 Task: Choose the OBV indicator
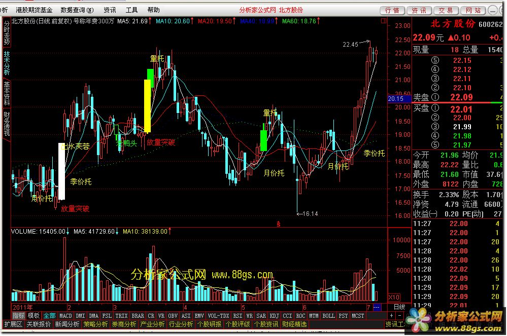173,316
